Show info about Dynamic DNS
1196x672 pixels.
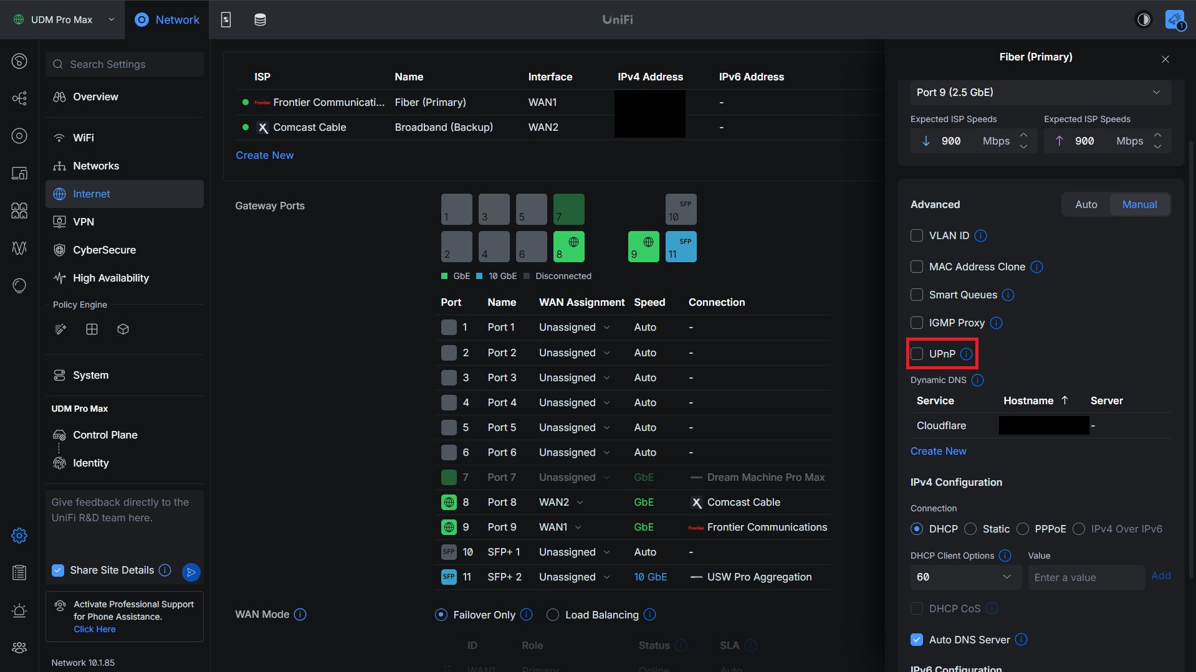coord(977,381)
